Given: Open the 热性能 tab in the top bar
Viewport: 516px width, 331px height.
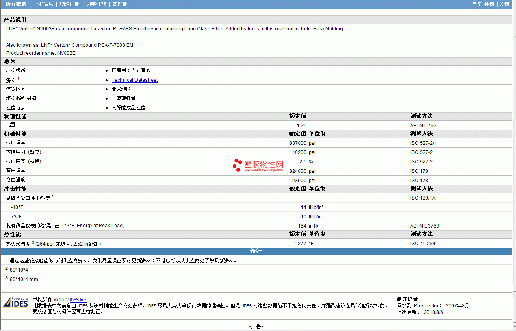Looking at the screenshot, I should (x=120, y=4).
